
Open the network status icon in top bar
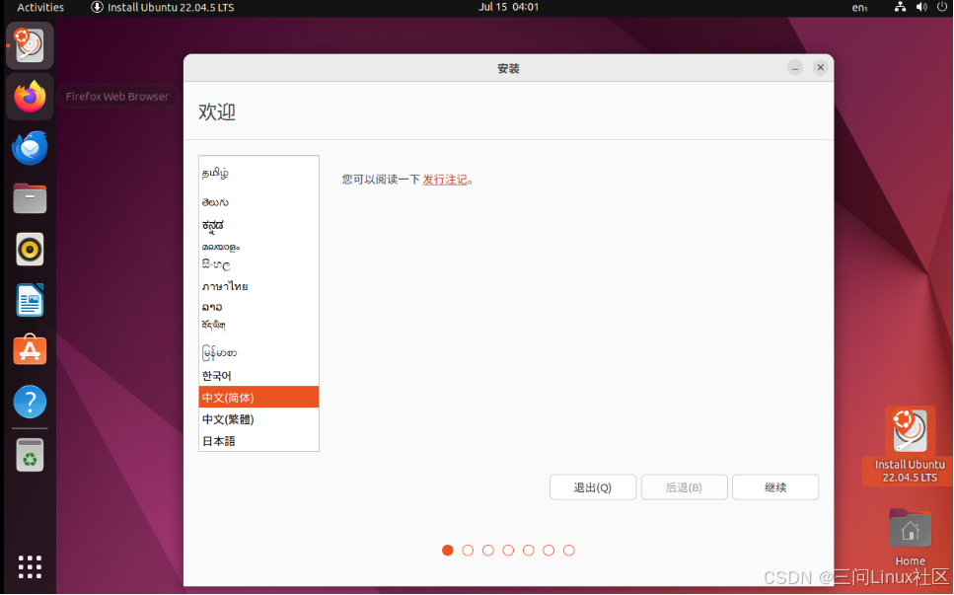(x=900, y=7)
